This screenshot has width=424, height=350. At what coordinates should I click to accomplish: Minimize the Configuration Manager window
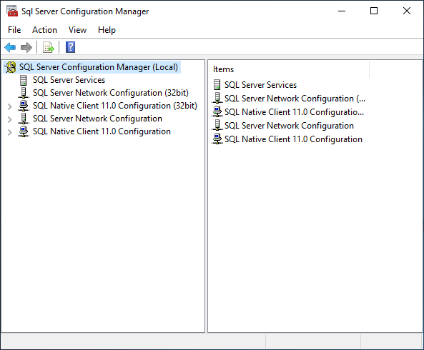342,11
